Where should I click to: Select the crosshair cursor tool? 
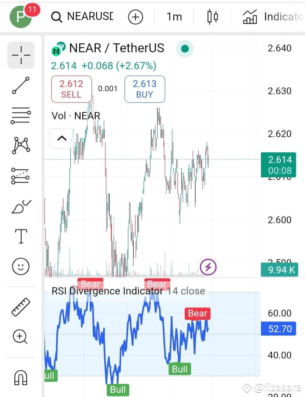click(x=21, y=55)
